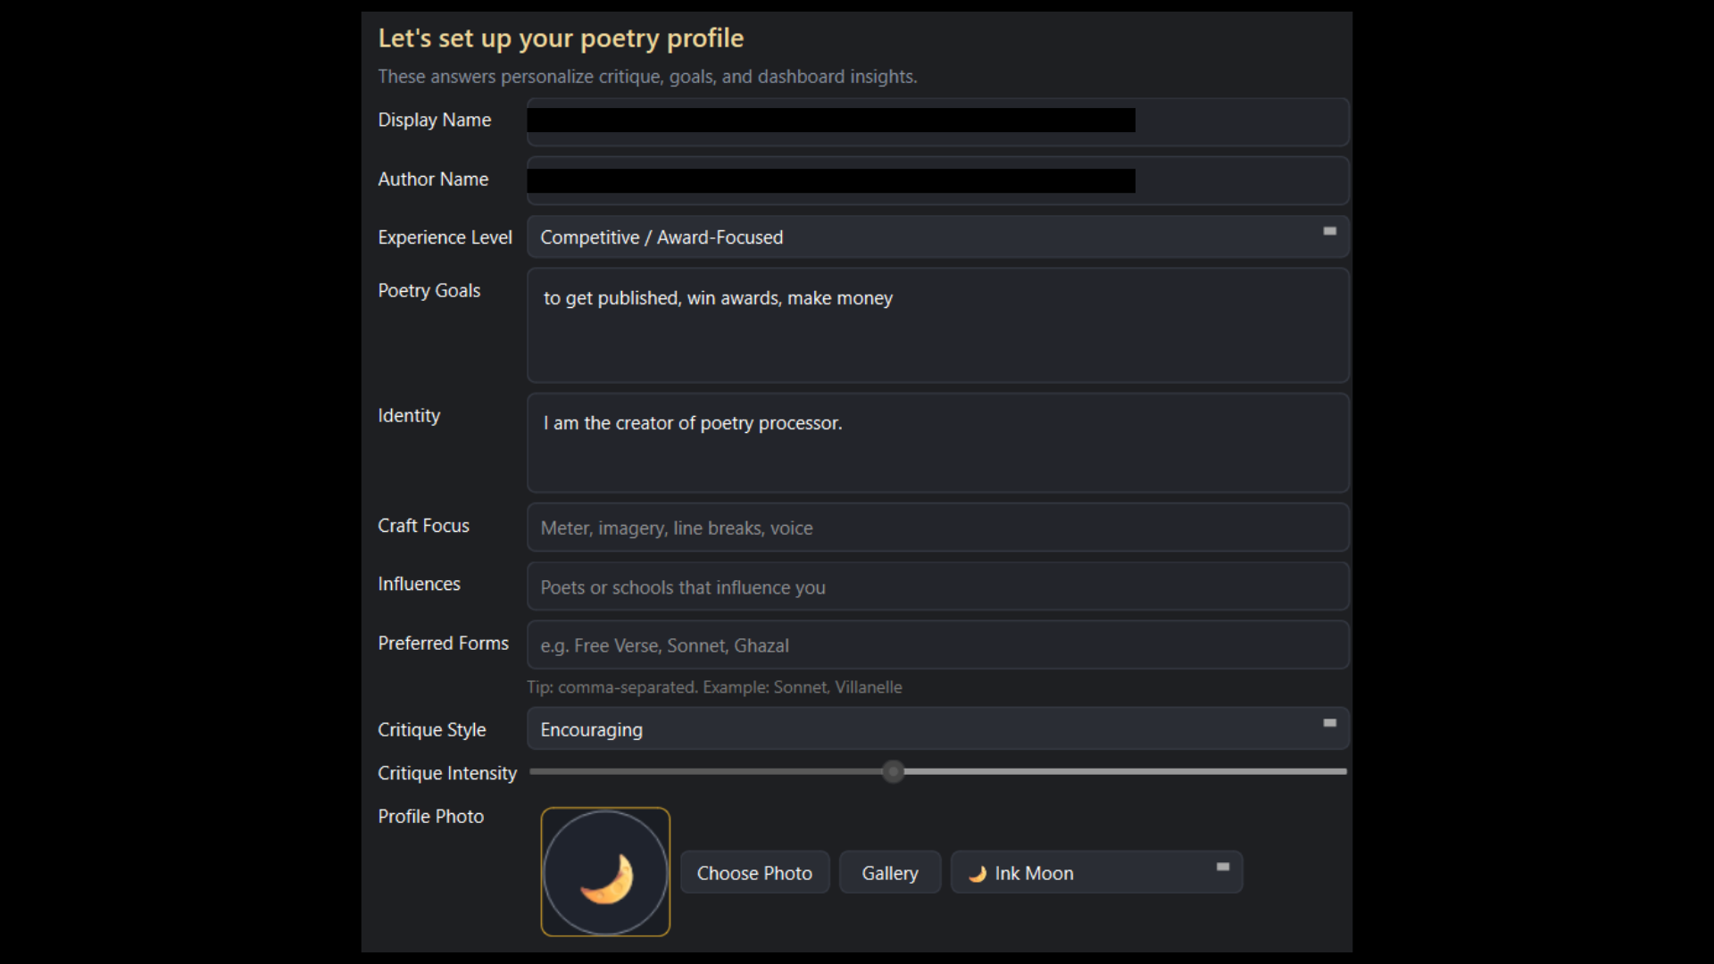Focus the Craft Focus input field

(x=936, y=528)
